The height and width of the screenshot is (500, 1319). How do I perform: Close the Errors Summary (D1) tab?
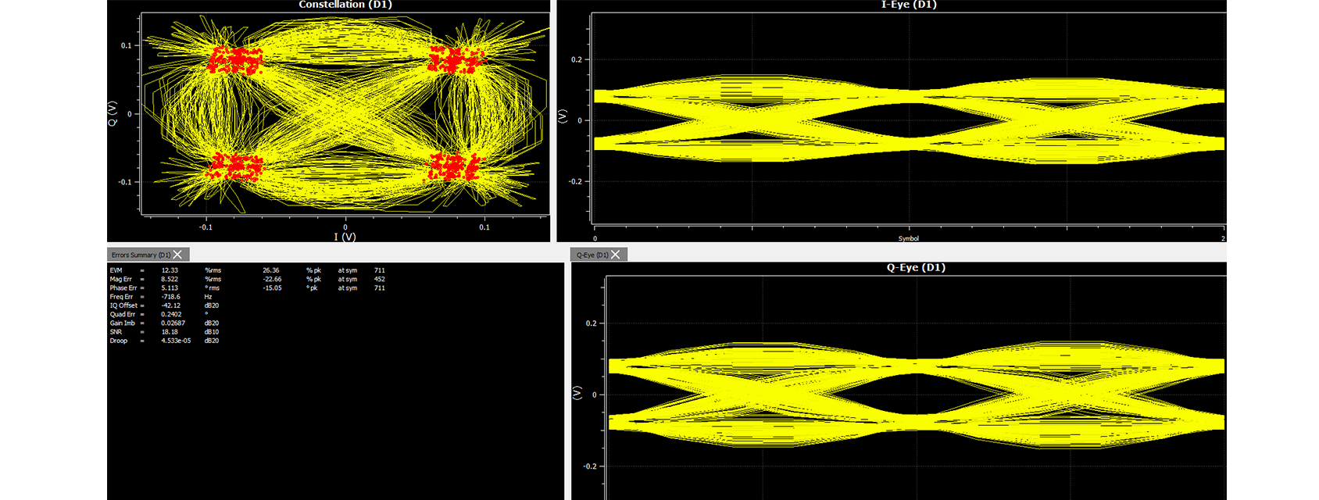[178, 255]
